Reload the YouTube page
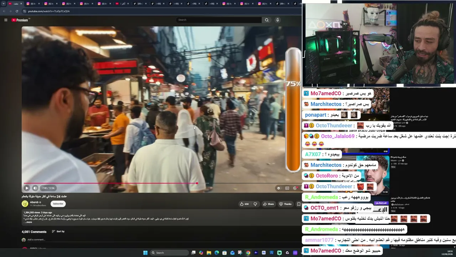Screen dimensions: 456x257 tap(17, 11)
